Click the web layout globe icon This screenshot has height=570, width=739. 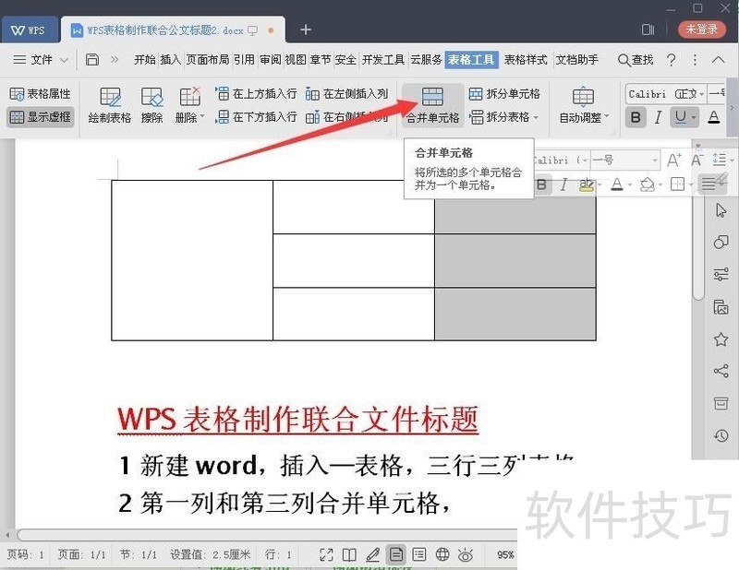(442, 555)
